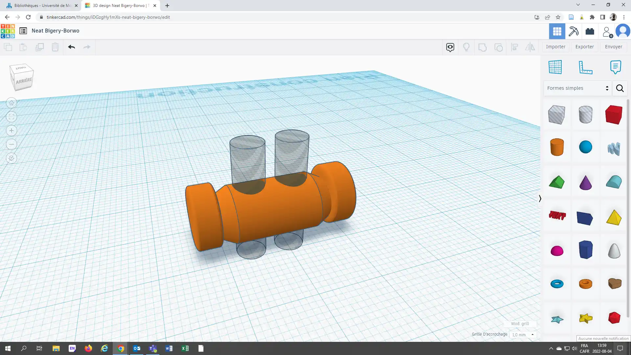Search shapes with magnifier icon
This screenshot has width=631, height=355.
tap(620, 88)
